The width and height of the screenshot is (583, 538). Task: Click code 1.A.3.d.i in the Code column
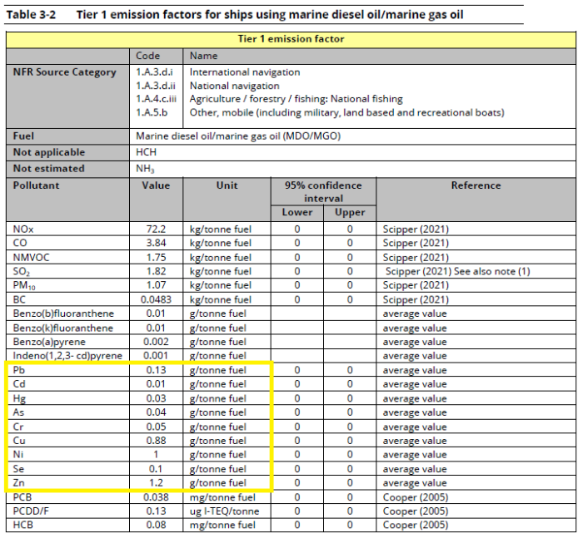point(154,72)
